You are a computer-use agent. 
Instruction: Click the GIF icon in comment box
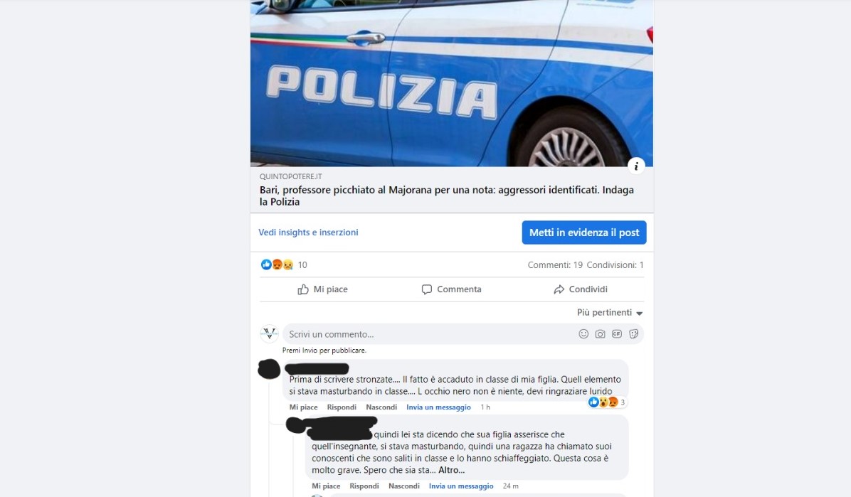click(x=616, y=334)
